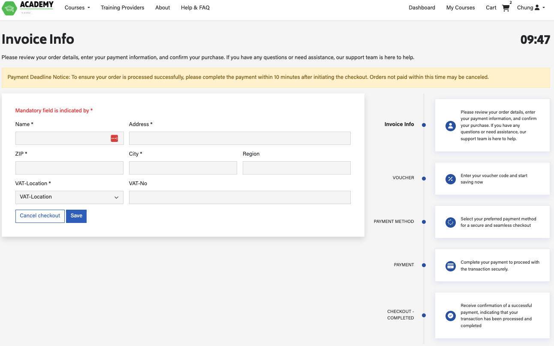This screenshot has width=554, height=346.
Task: Expand the Courses dropdown menu
Action: pos(77,7)
